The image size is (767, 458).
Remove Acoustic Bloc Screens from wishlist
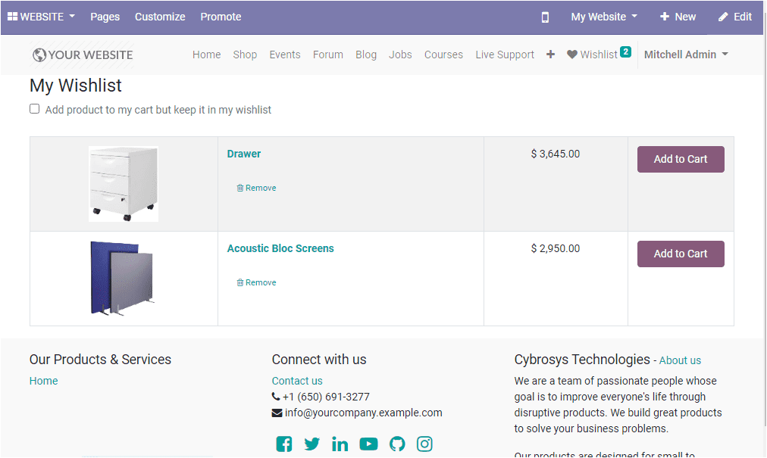point(256,282)
